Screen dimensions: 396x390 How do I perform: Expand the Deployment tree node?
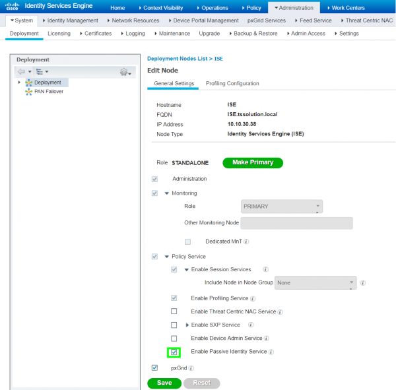click(19, 82)
